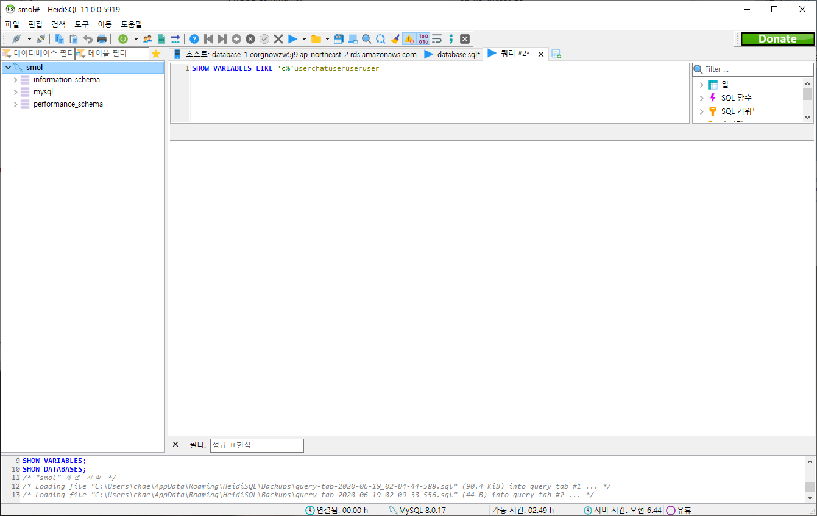
Task: Select mysql in the database tree
Action: point(43,92)
